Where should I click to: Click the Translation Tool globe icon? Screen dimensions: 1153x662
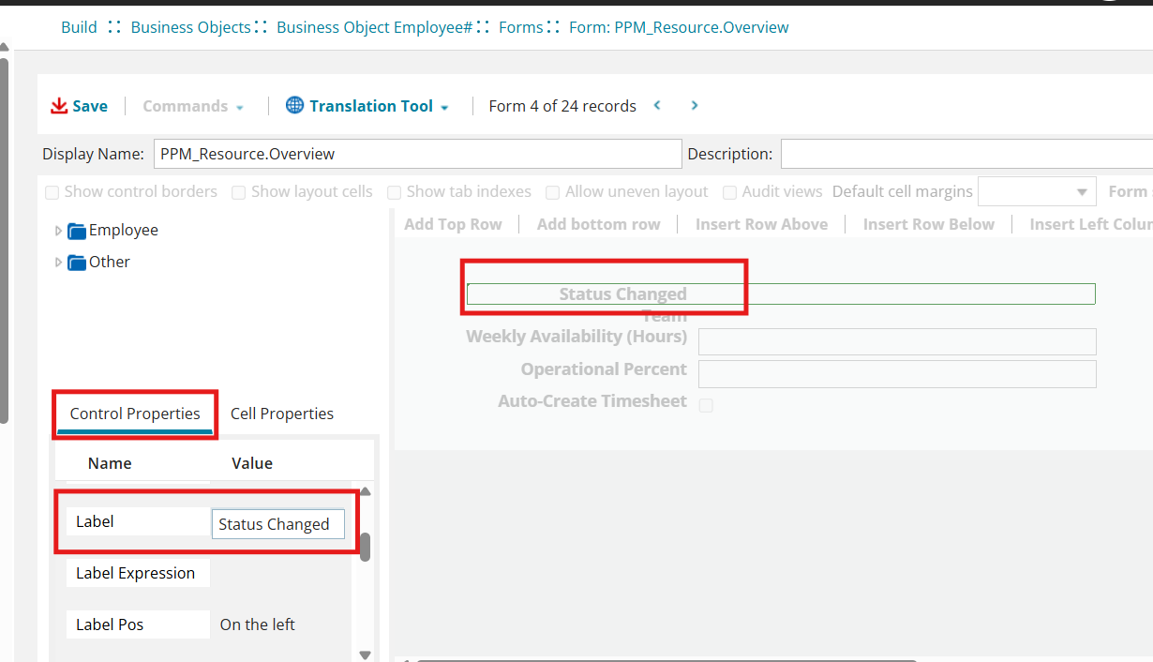[x=294, y=106]
